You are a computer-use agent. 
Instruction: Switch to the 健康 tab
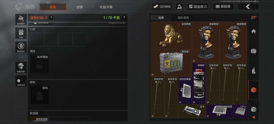(x=79, y=7)
